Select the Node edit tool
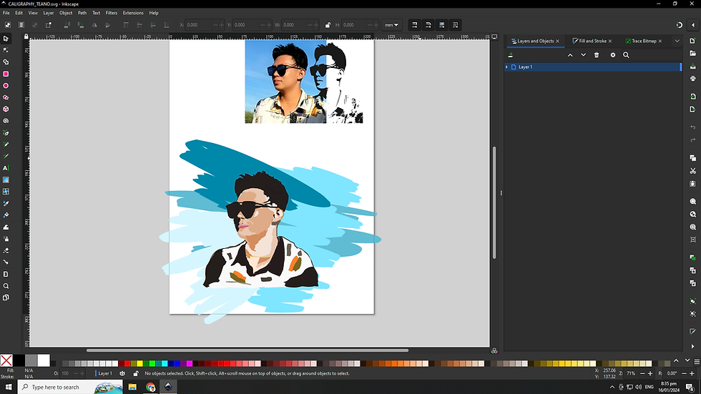The width and height of the screenshot is (701, 394). click(6, 50)
